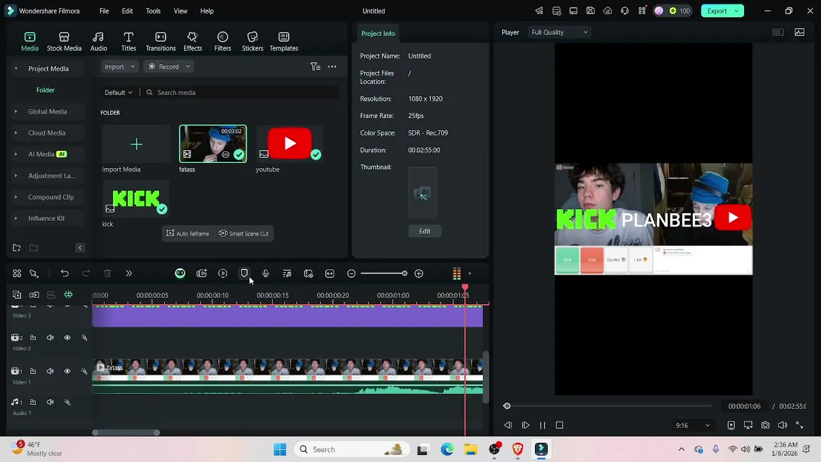Click the add track icon above track headers
This screenshot has height=462, width=821.
(x=17, y=295)
